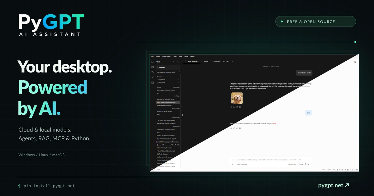Viewport: 374px width, 196px height.
Task: Click the golden retriever photo thumbnail
Action: [237, 98]
